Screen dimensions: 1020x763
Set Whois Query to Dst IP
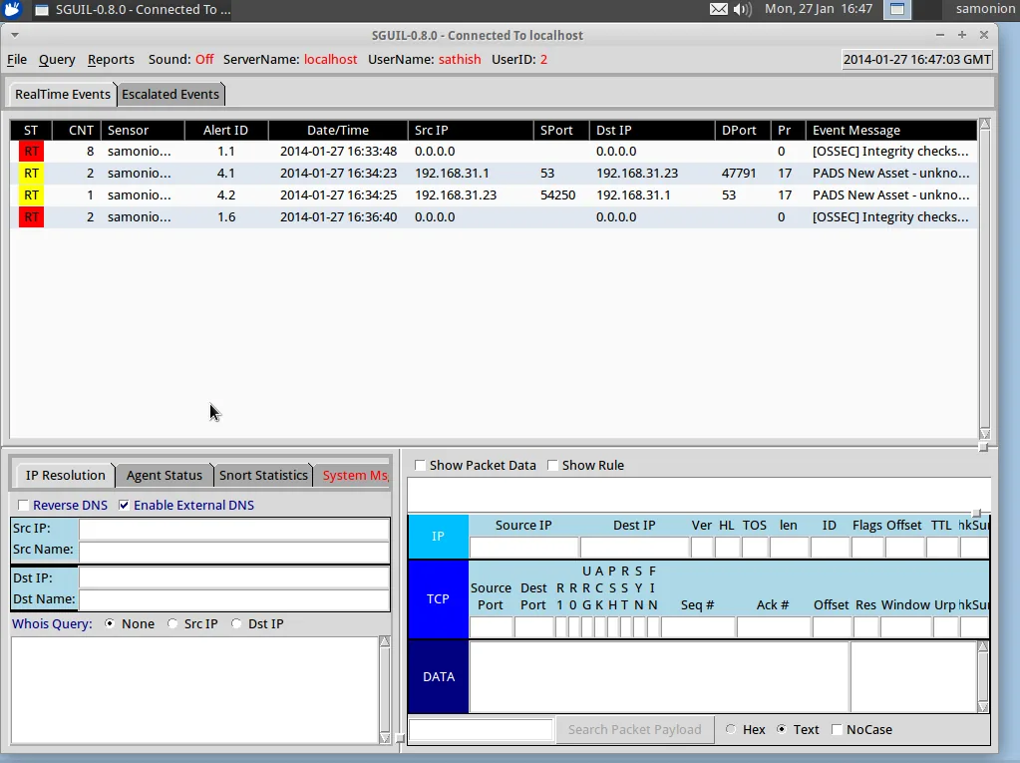(x=236, y=623)
